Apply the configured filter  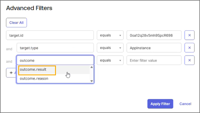[160, 104]
